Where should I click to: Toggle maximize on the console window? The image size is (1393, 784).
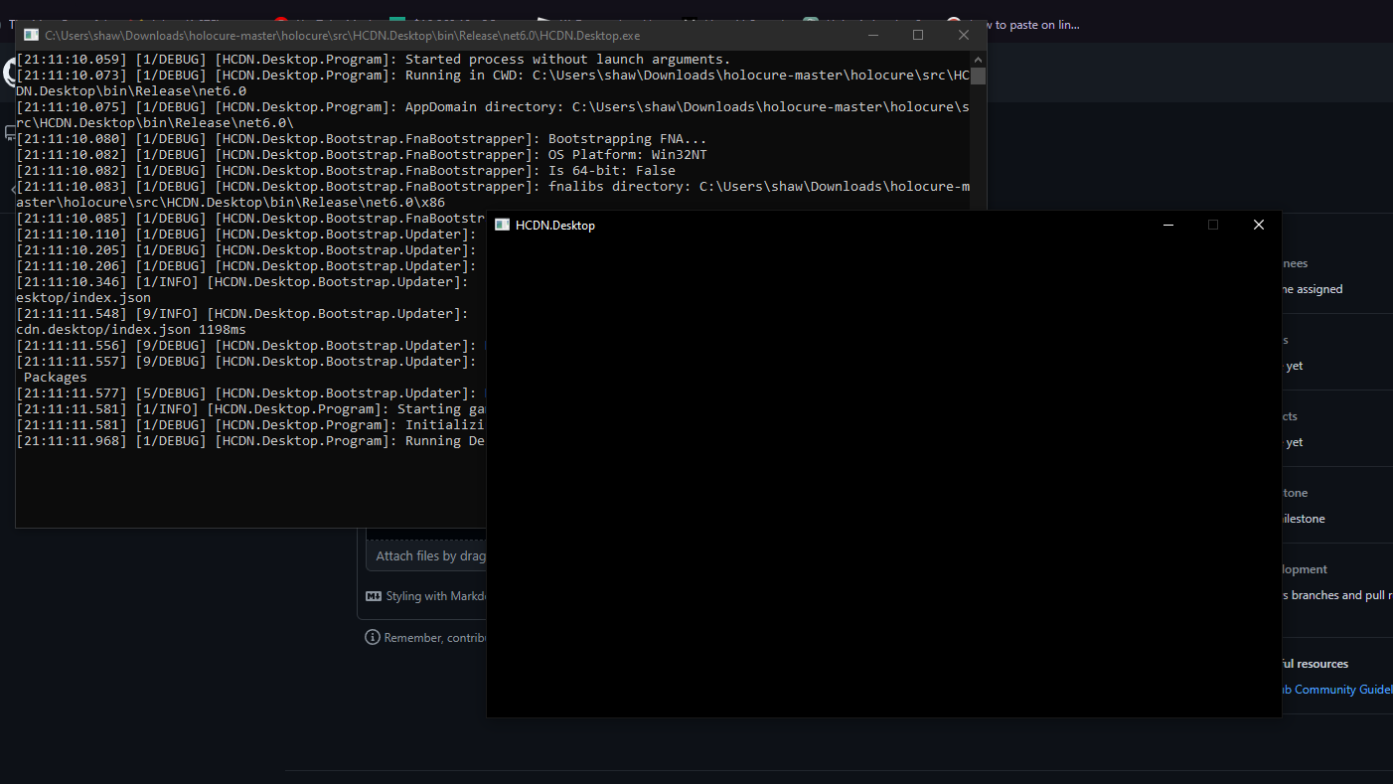918,34
